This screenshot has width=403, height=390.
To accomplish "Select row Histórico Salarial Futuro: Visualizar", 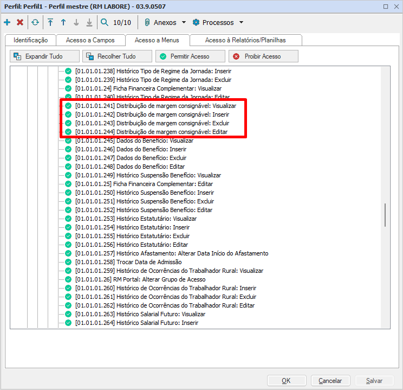I will 140,314.
